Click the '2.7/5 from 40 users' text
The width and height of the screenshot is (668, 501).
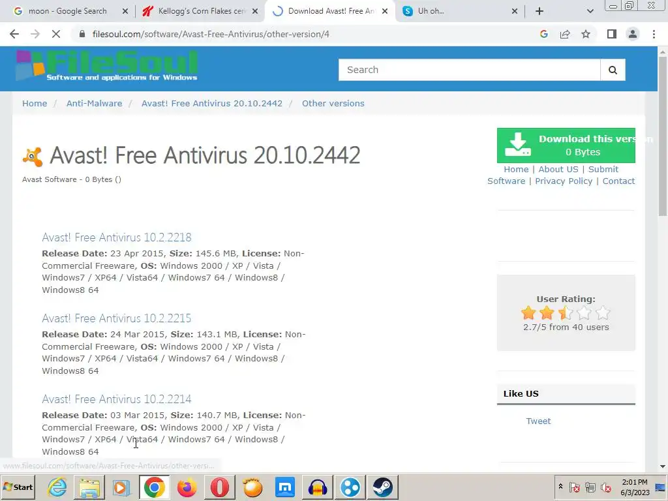(x=566, y=327)
